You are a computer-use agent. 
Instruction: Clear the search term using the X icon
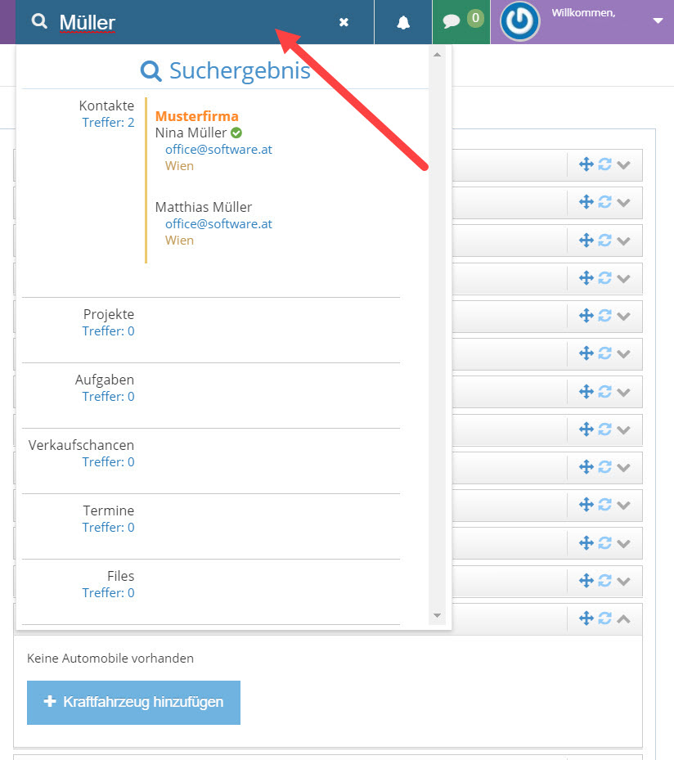pyautogui.click(x=343, y=22)
